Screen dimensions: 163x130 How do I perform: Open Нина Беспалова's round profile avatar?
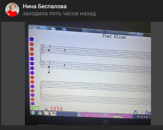pyautogui.click(x=12, y=10)
